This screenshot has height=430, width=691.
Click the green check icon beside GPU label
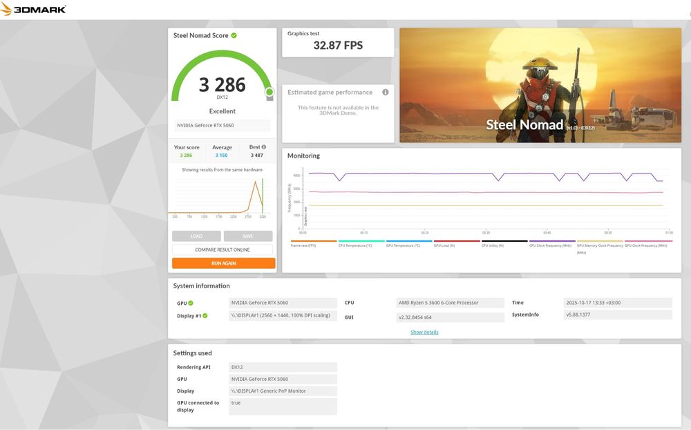[x=191, y=303]
